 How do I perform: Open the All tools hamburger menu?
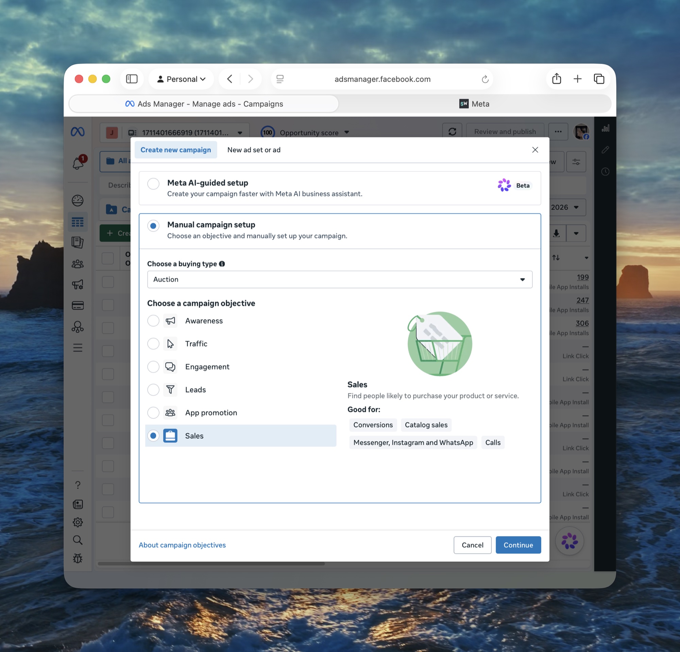pos(78,348)
